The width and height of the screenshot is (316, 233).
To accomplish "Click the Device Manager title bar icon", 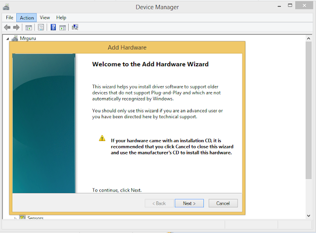I will tap(6, 7).
